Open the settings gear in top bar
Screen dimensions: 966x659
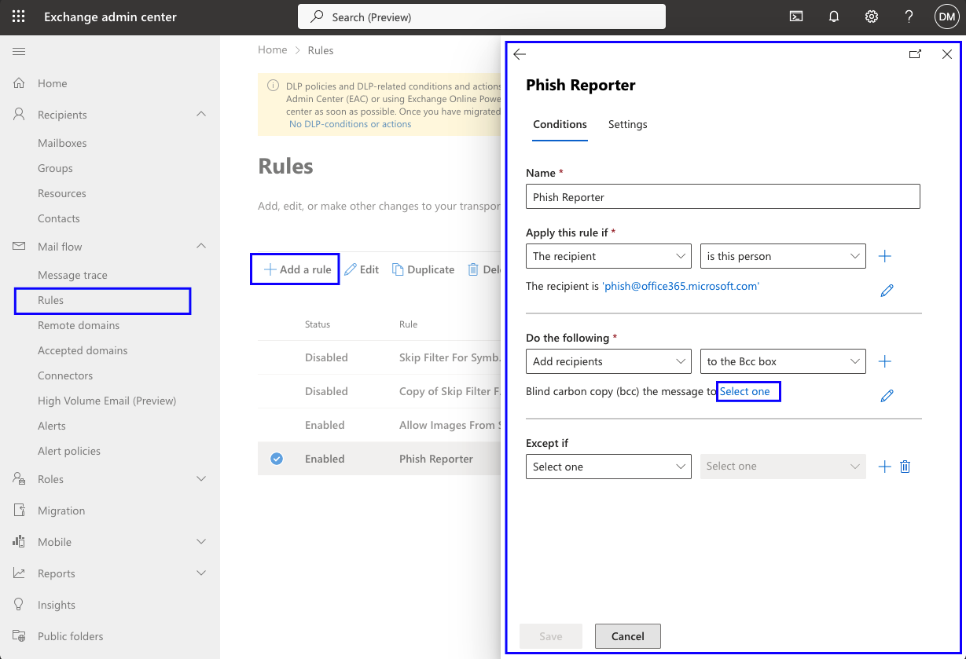(x=871, y=16)
